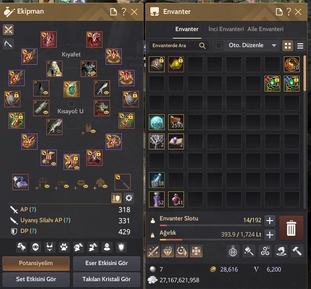Viewport: 311px width, 289px height.
Task: Open the fishing icon in inventory toolbar
Action: coord(281,251)
